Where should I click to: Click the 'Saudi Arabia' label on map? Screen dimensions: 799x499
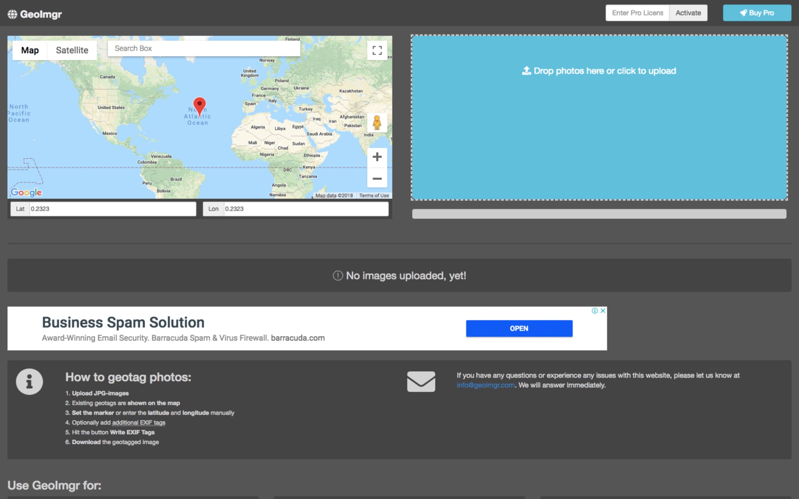point(319,134)
